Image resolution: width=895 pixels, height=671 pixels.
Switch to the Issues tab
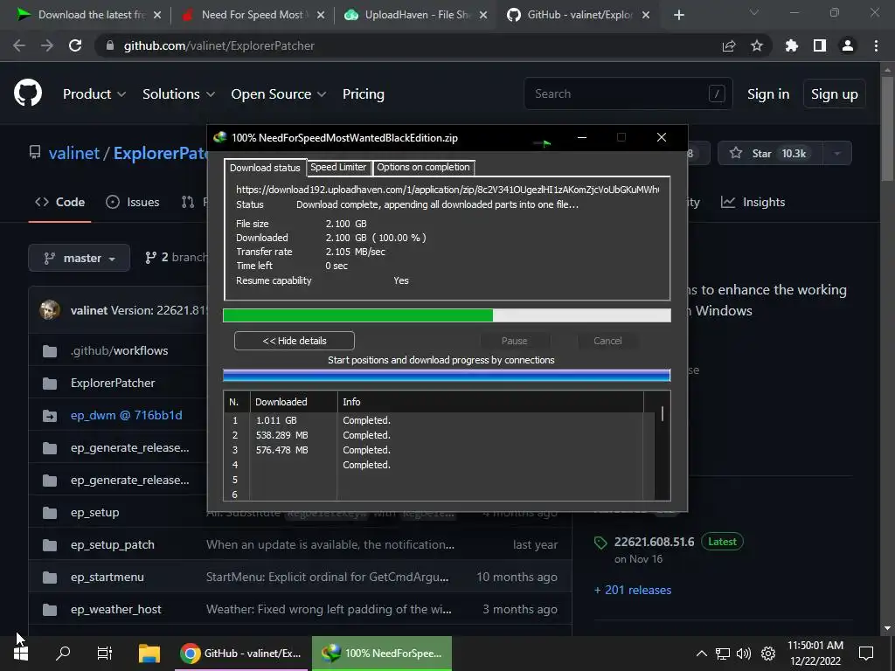tap(133, 202)
